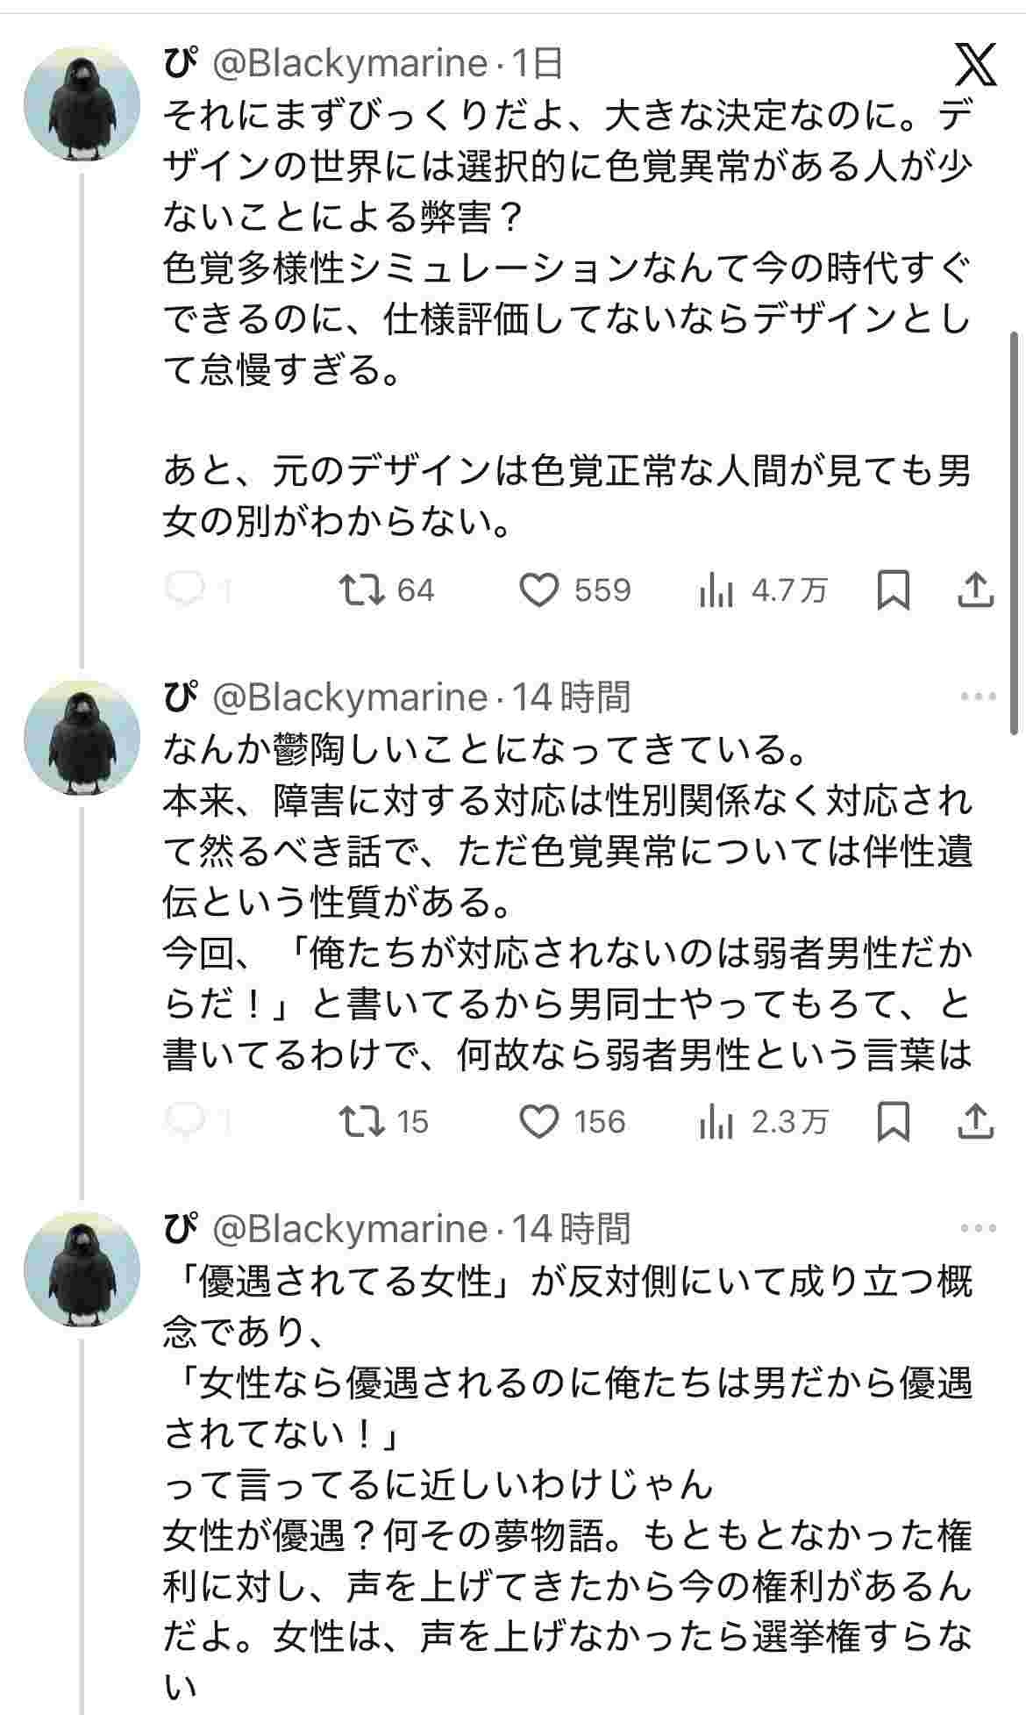
Task: Open the second post's 14時間 timestamp
Action: 571,697
